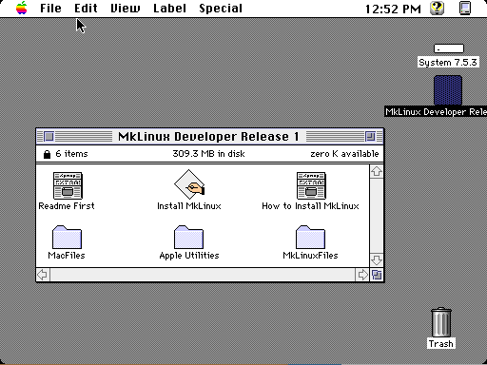Viewport: 487px width, 365px height.
Task: Select the Readme First document icon
Action: pyautogui.click(x=68, y=185)
